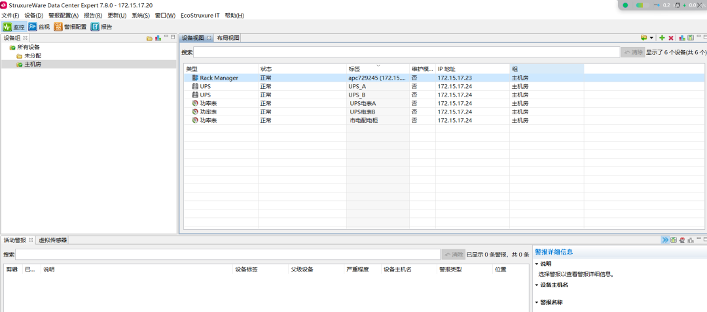Click the greyed chart icon in 活动警报 toolbar
Viewport: 707px width, 312px height.
691,240
